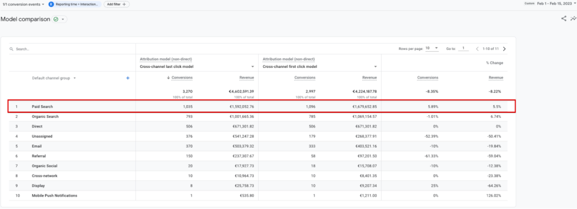
Task: Click Paid Search revenue €1,679,652.85
Action: (365, 107)
